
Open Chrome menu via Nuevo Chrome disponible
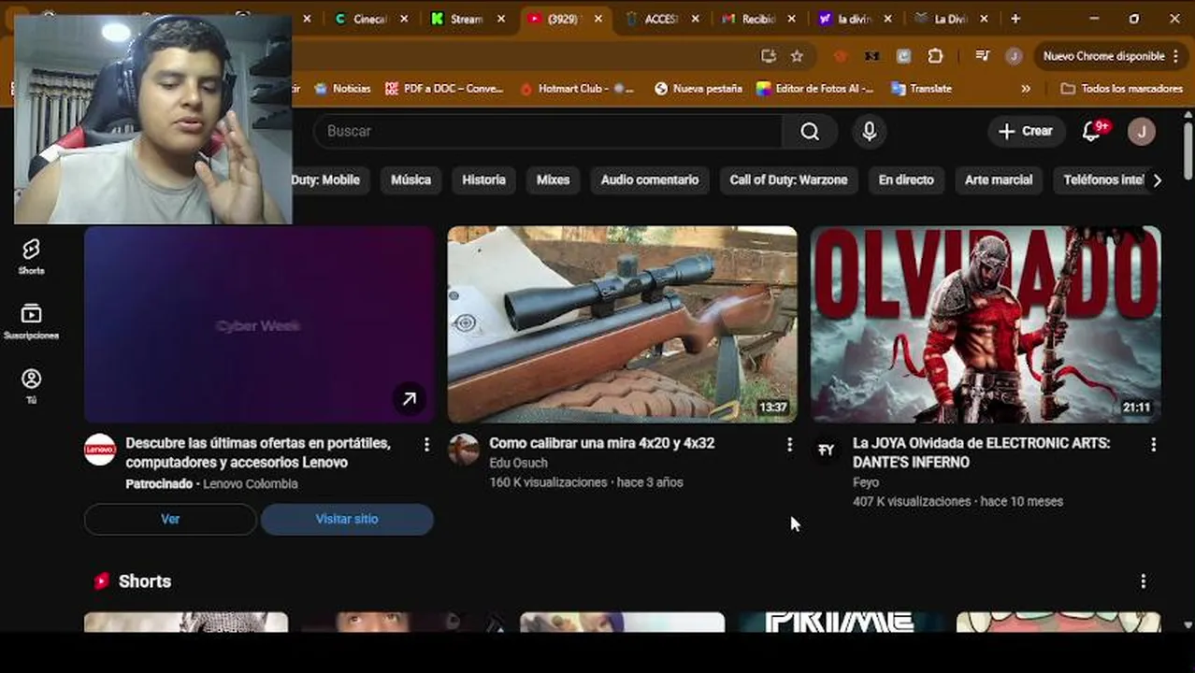1111,56
